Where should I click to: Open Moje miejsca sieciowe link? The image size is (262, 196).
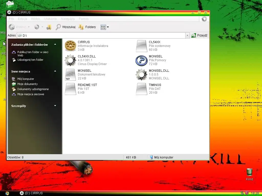31,94
